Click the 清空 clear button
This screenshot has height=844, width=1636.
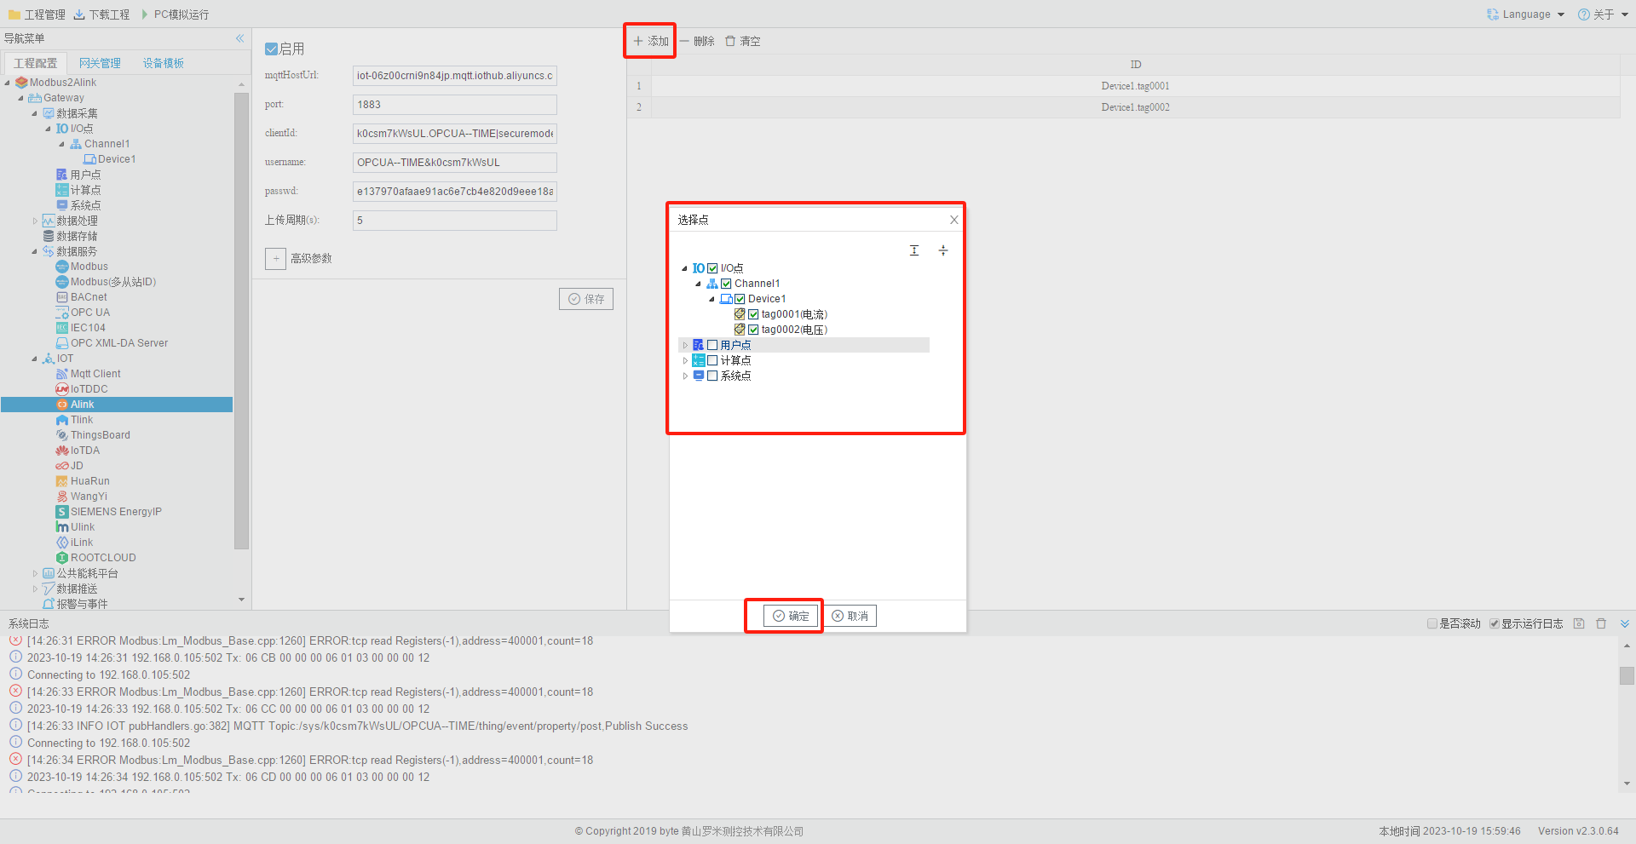coord(742,41)
